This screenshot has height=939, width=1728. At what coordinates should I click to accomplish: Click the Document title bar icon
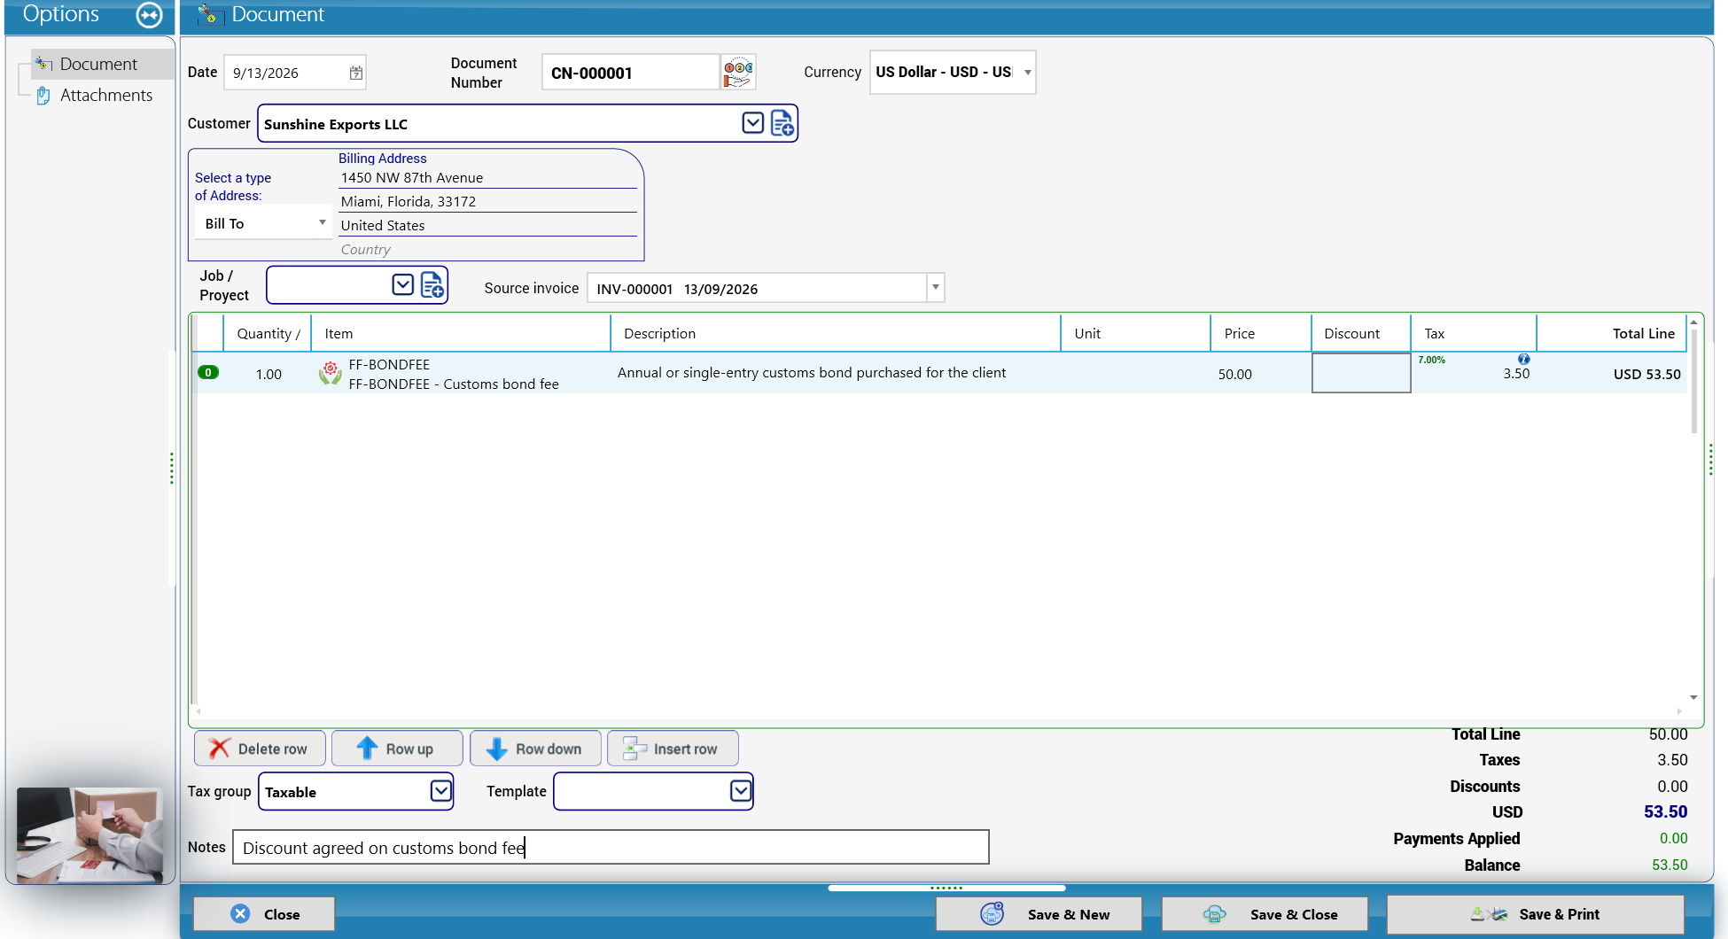[210, 14]
